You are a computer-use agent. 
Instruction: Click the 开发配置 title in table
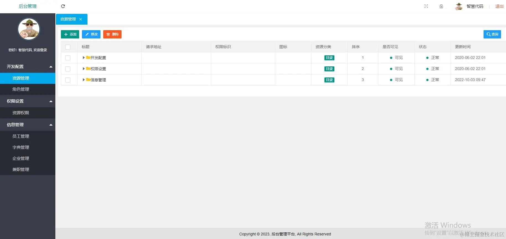click(x=98, y=58)
